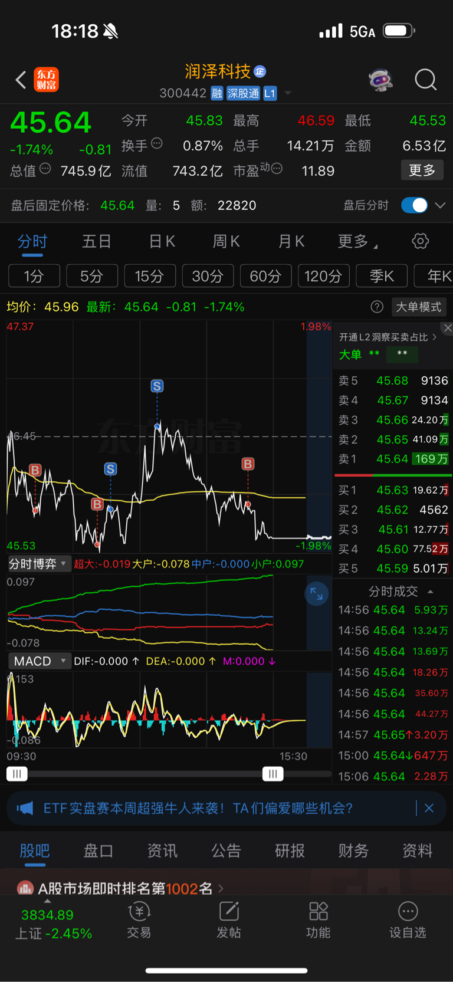Viewport: 453px width, 982px height.
Task: Tap the megaphone announcement icon
Action: click(x=25, y=808)
